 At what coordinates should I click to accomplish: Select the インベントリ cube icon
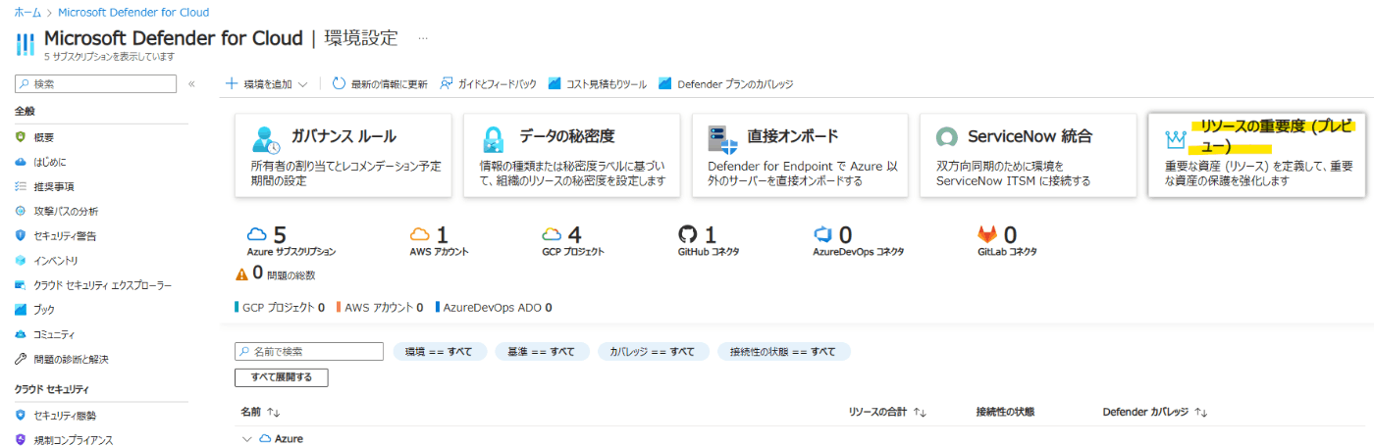click(x=21, y=260)
